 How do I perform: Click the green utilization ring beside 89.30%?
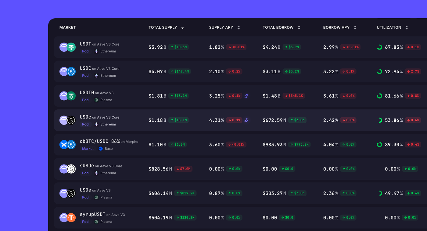[379, 144]
